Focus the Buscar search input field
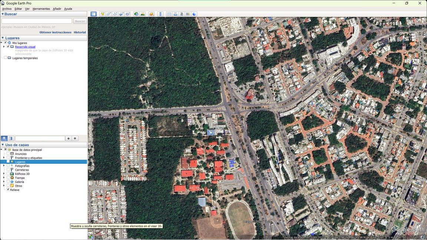 (x=36, y=21)
